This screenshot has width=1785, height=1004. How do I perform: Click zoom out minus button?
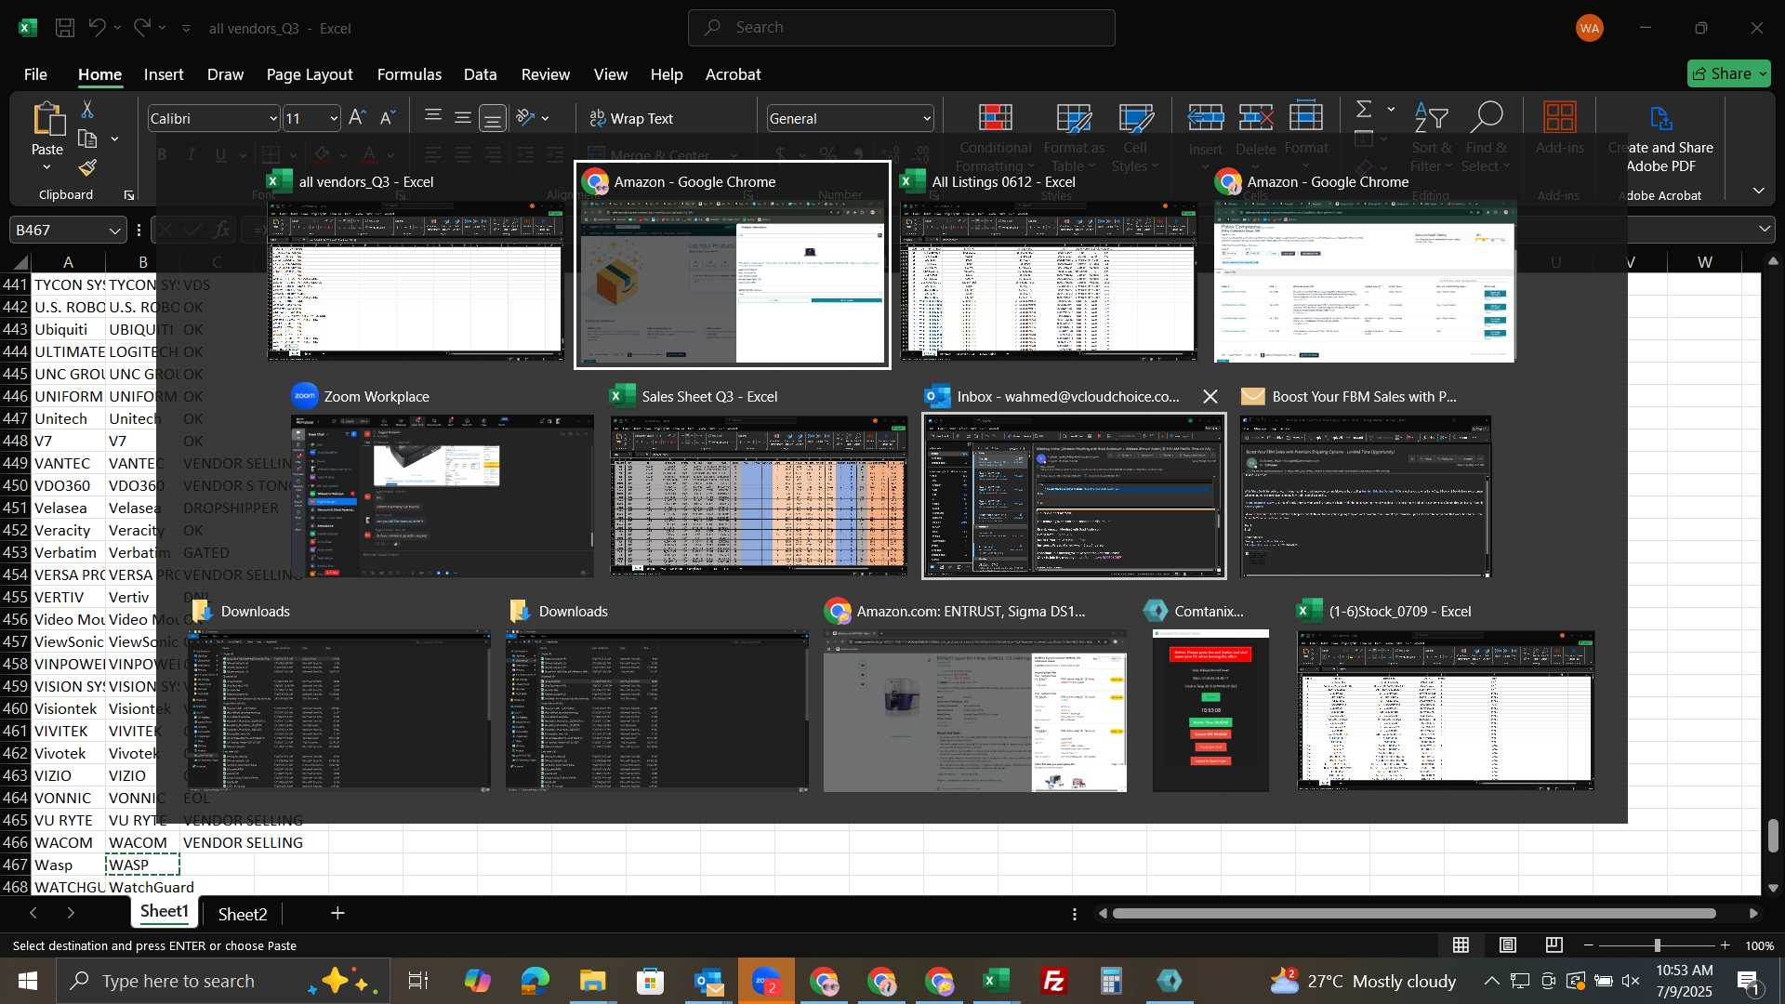[x=1589, y=945]
